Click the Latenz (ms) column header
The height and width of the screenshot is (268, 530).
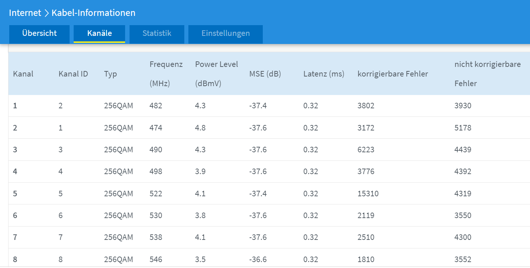324,74
